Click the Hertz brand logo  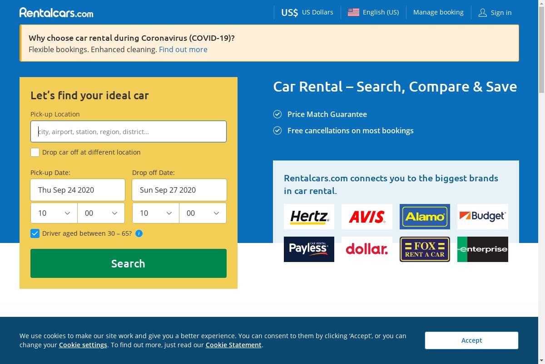pyautogui.click(x=309, y=217)
